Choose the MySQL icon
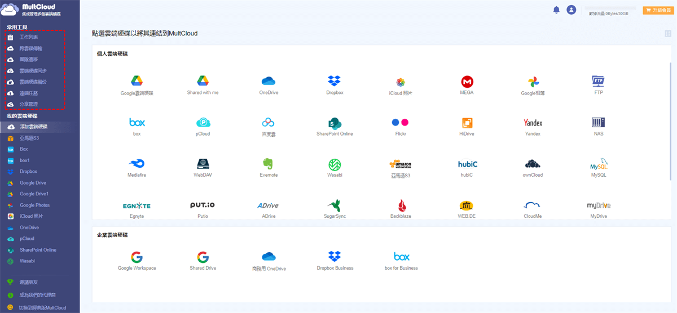Viewport: 677px width, 313px height. pyautogui.click(x=599, y=168)
